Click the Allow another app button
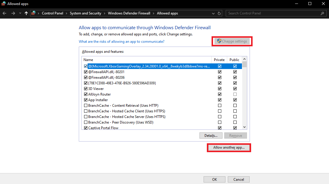This screenshot has height=184, width=329. [x=229, y=147]
